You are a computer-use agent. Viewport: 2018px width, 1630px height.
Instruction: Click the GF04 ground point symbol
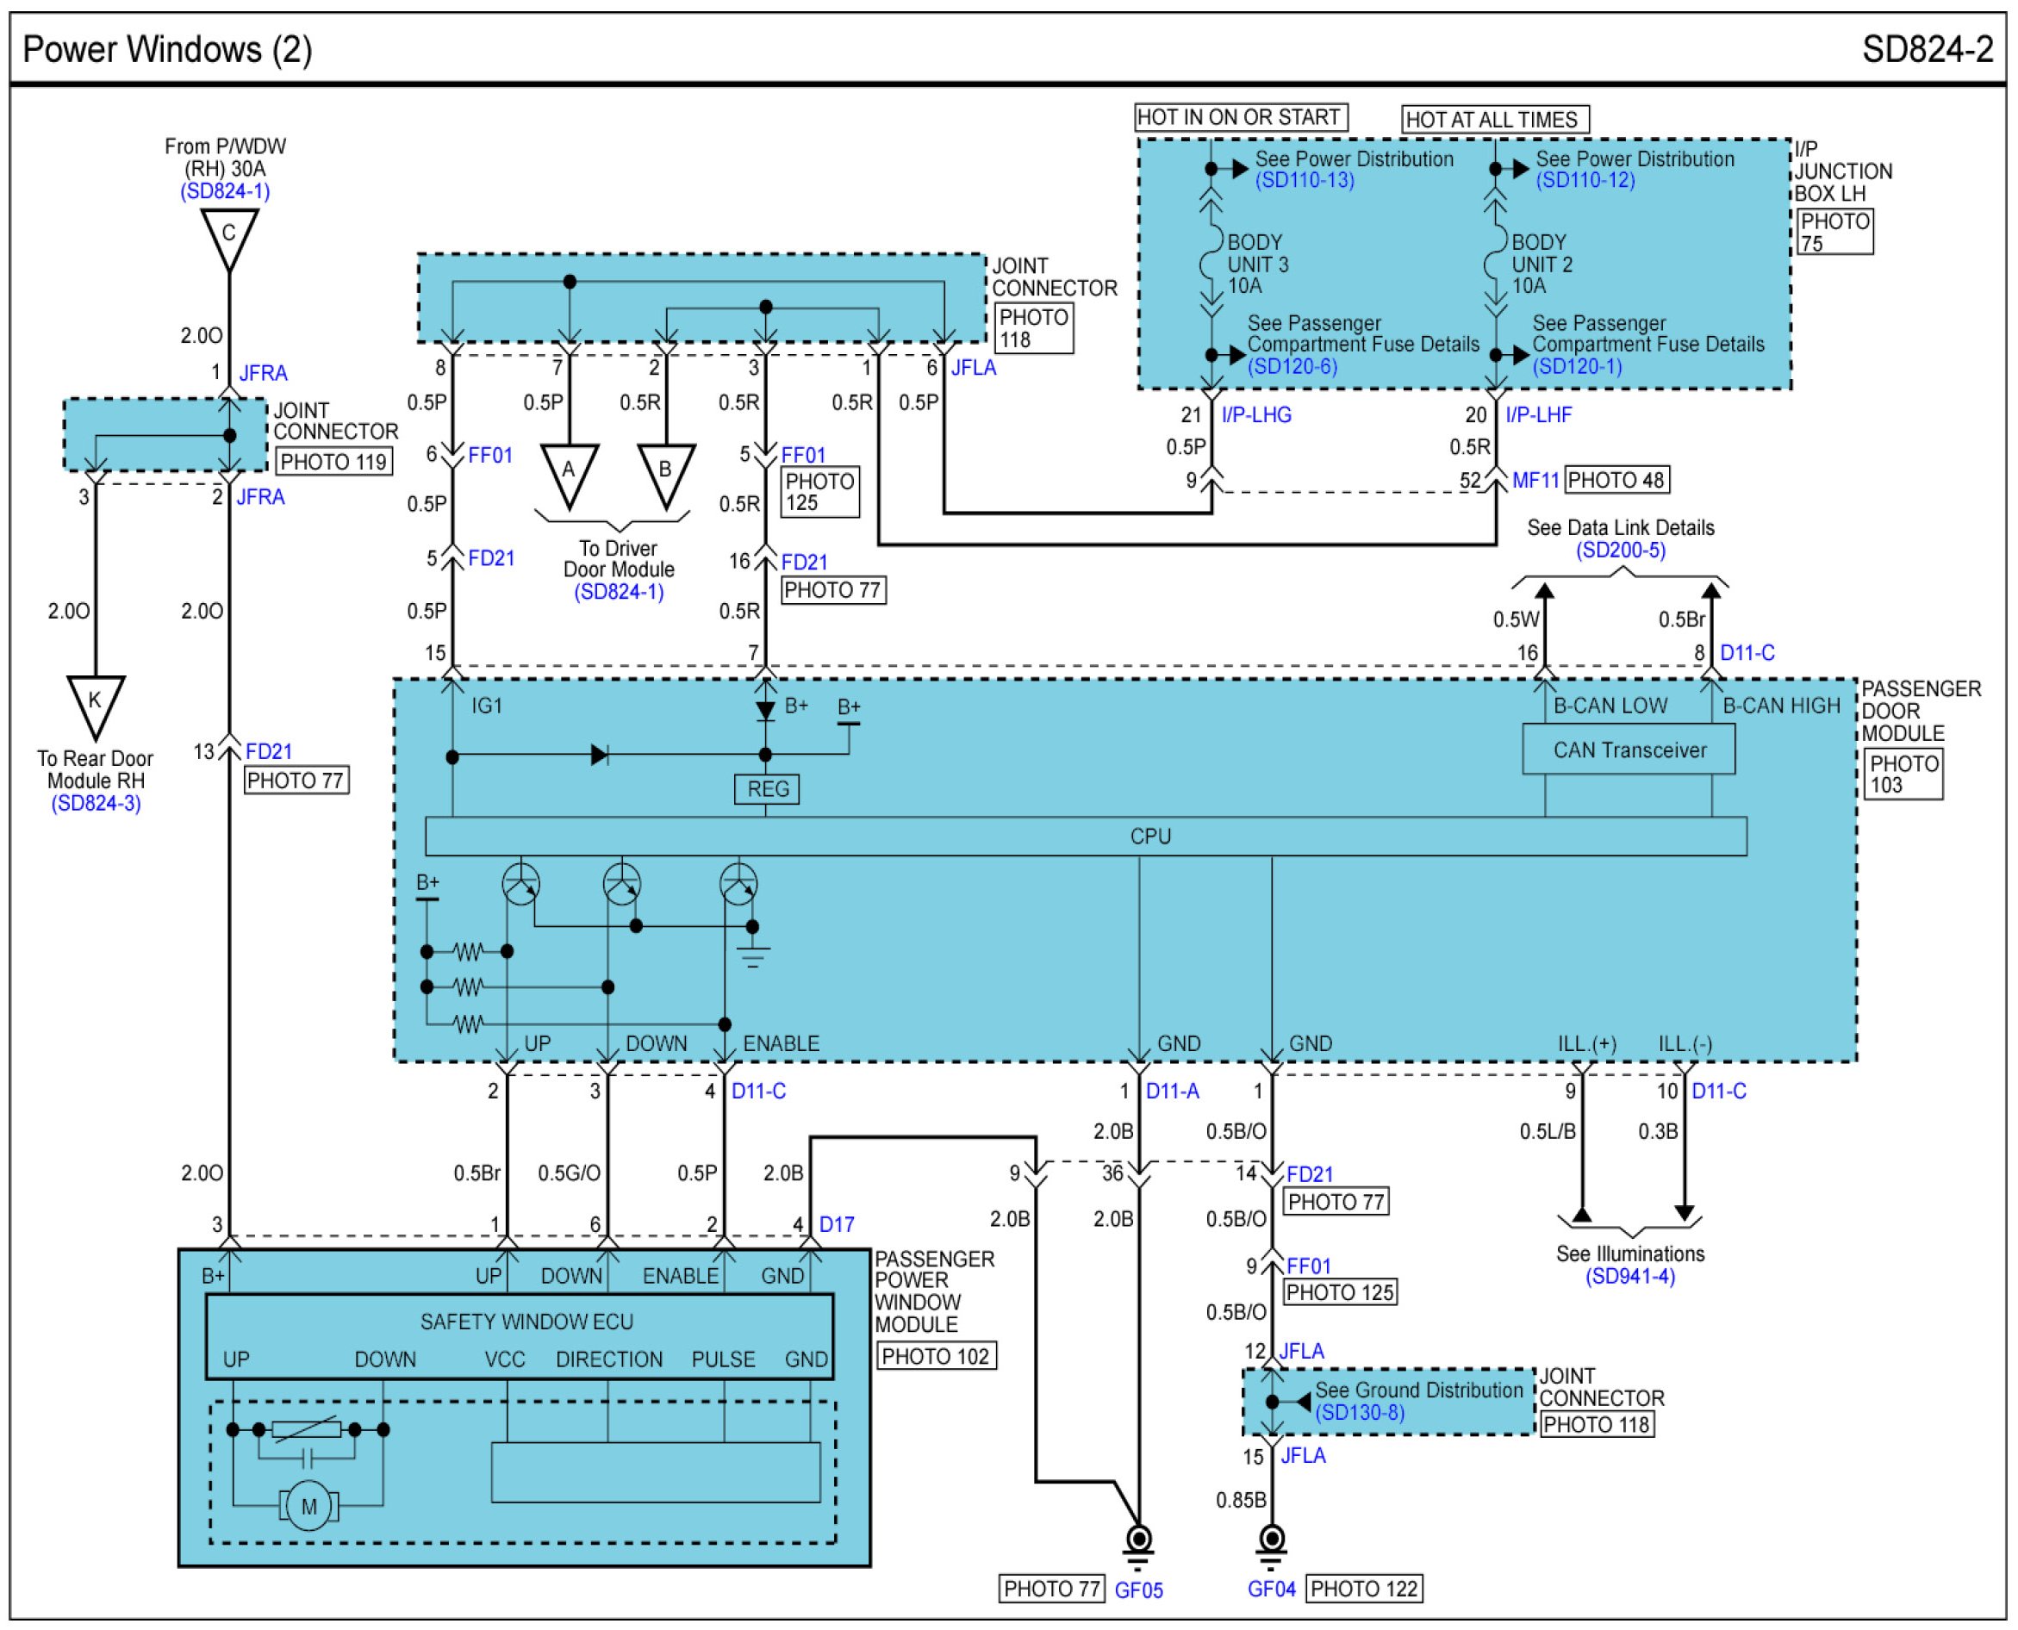1271,1540
